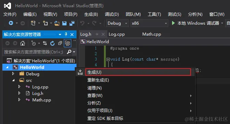230x124 pixels.
Task: Pin the Log.h tab
Action: (x=97, y=34)
